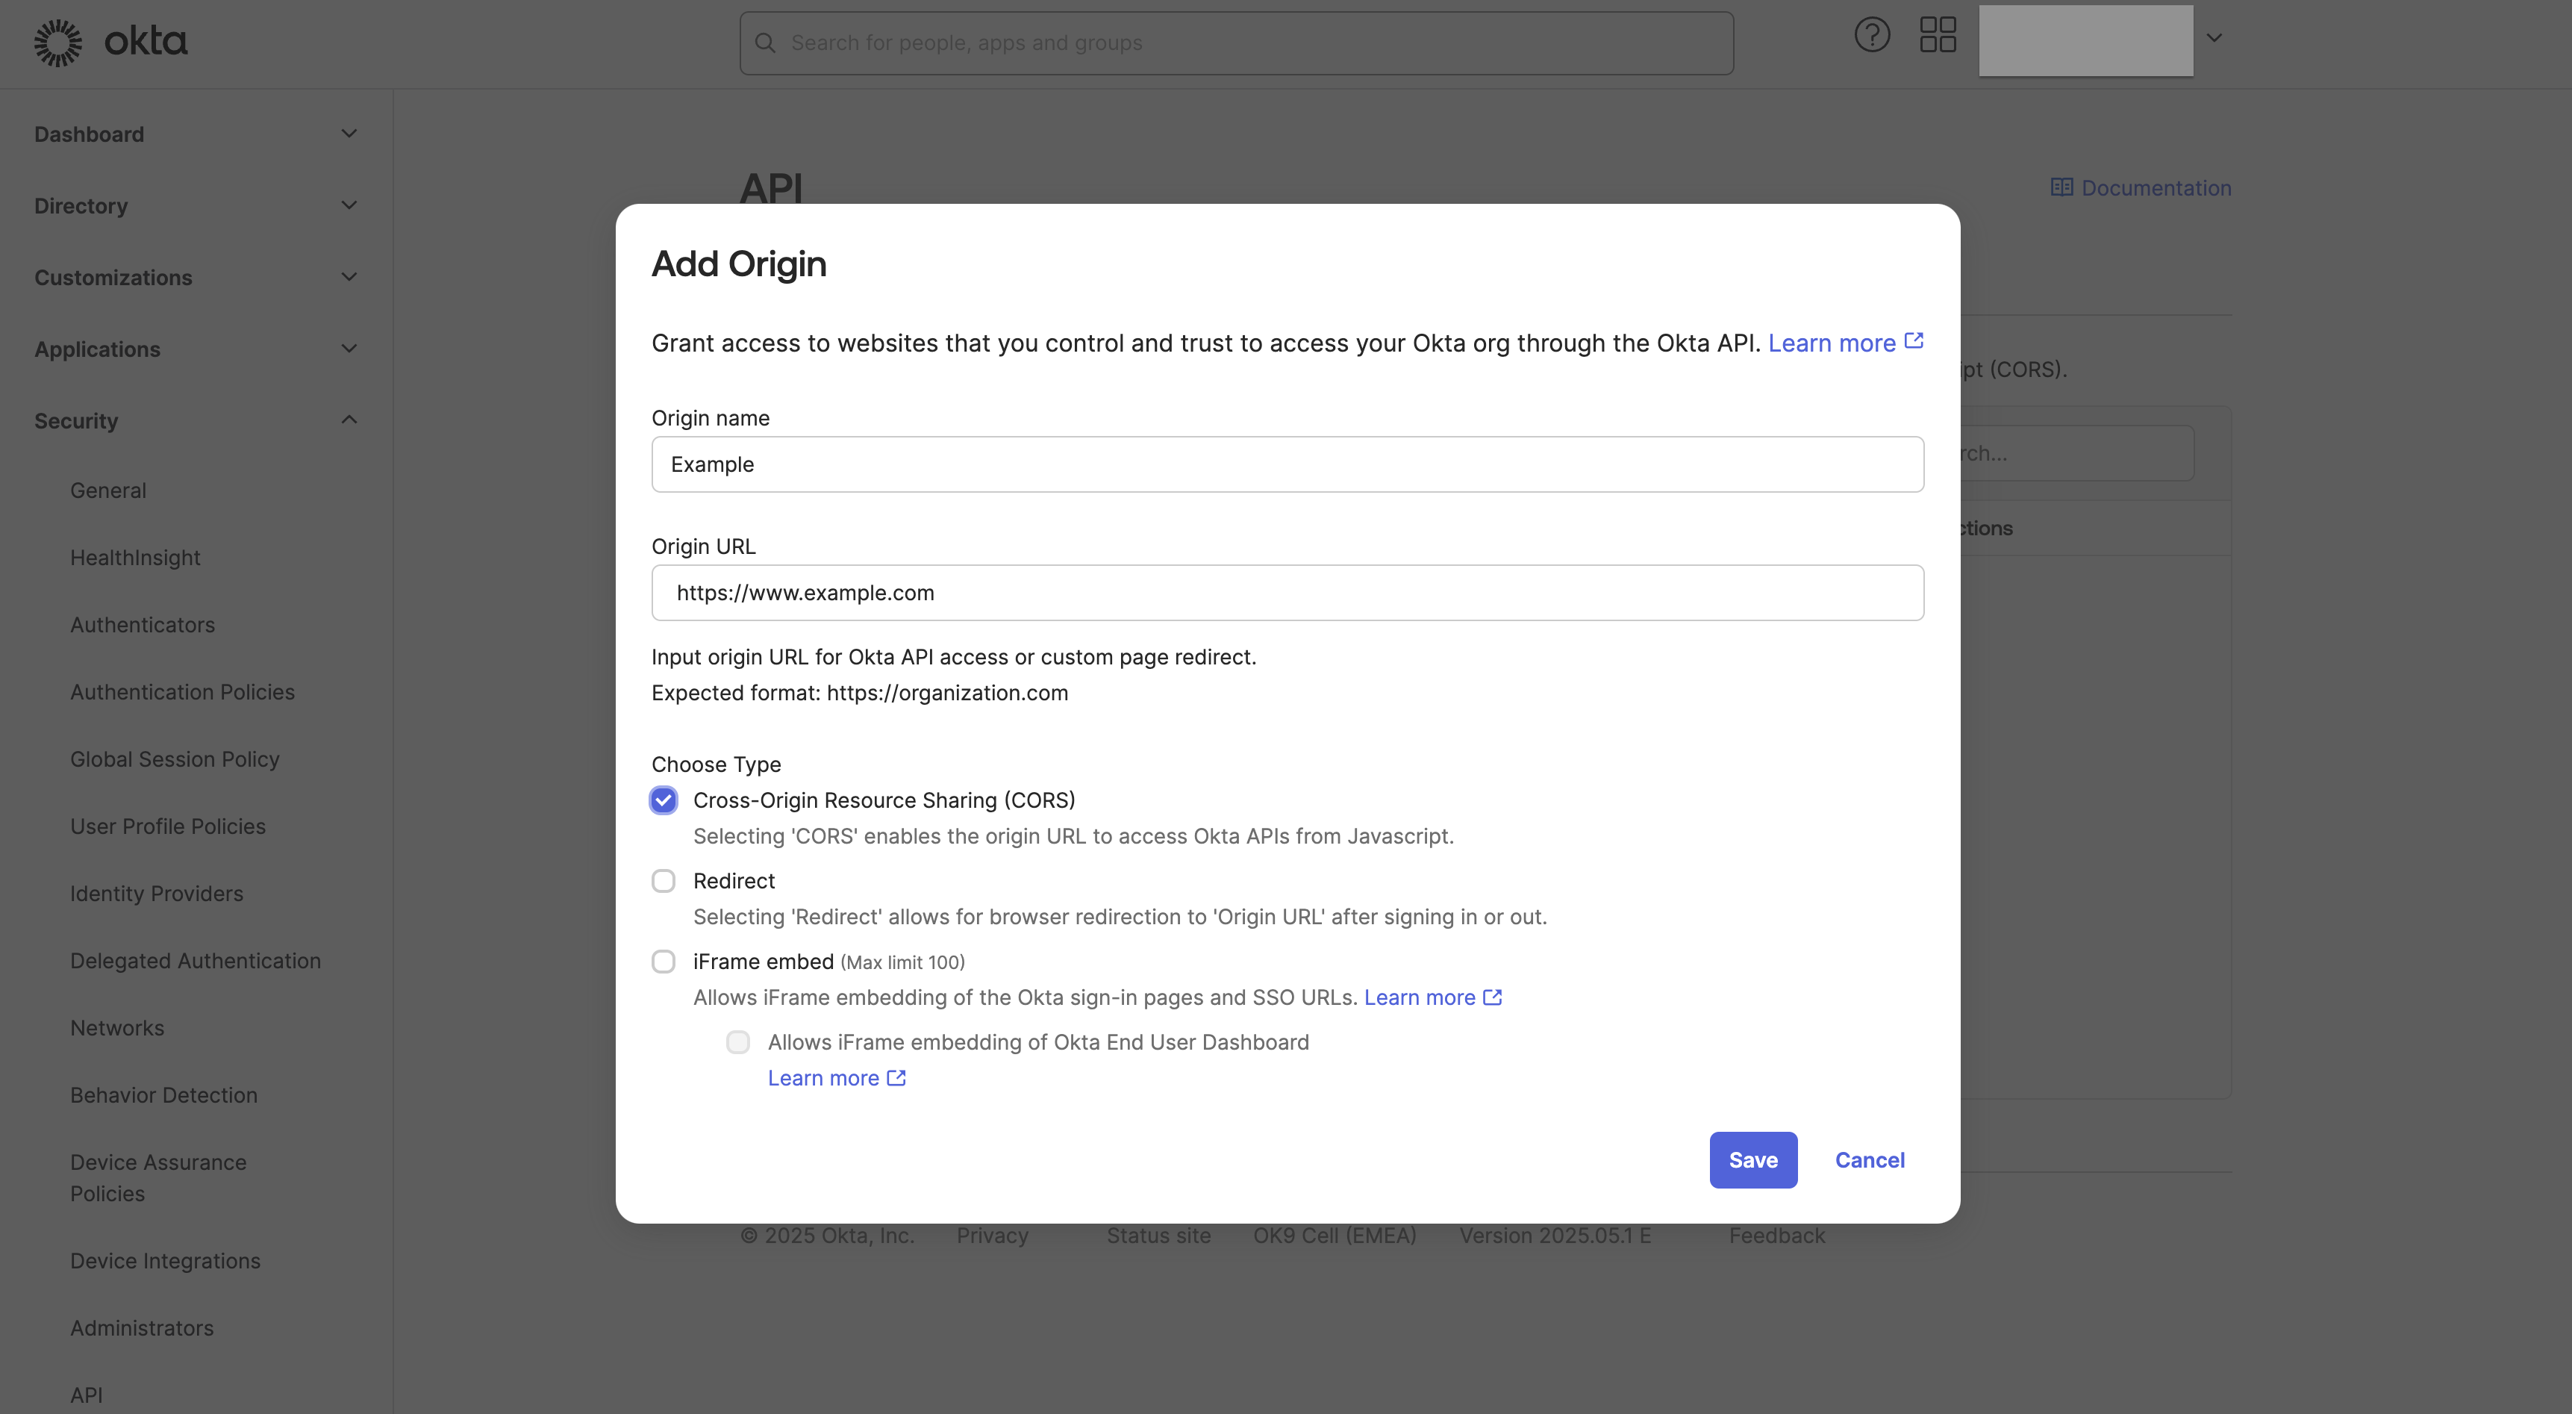
Task: Select Global Session Policy
Action: [175, 759]
